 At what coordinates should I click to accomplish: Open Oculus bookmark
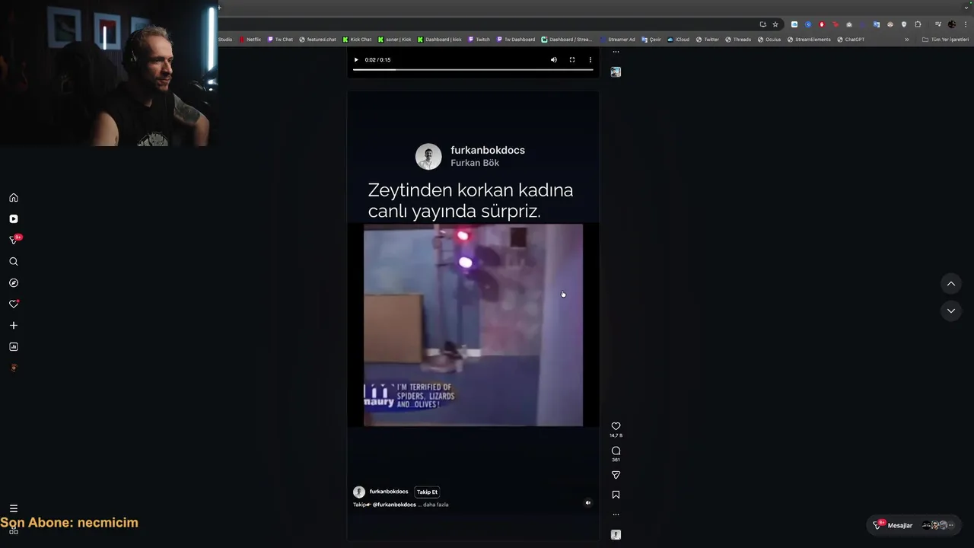769,40
